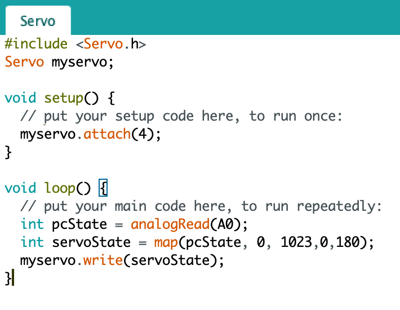This screenshot has width=400, height=310.
Task: Click the 'void' keyword before loop
Action: pyautogui.click(x=20, y=188)
